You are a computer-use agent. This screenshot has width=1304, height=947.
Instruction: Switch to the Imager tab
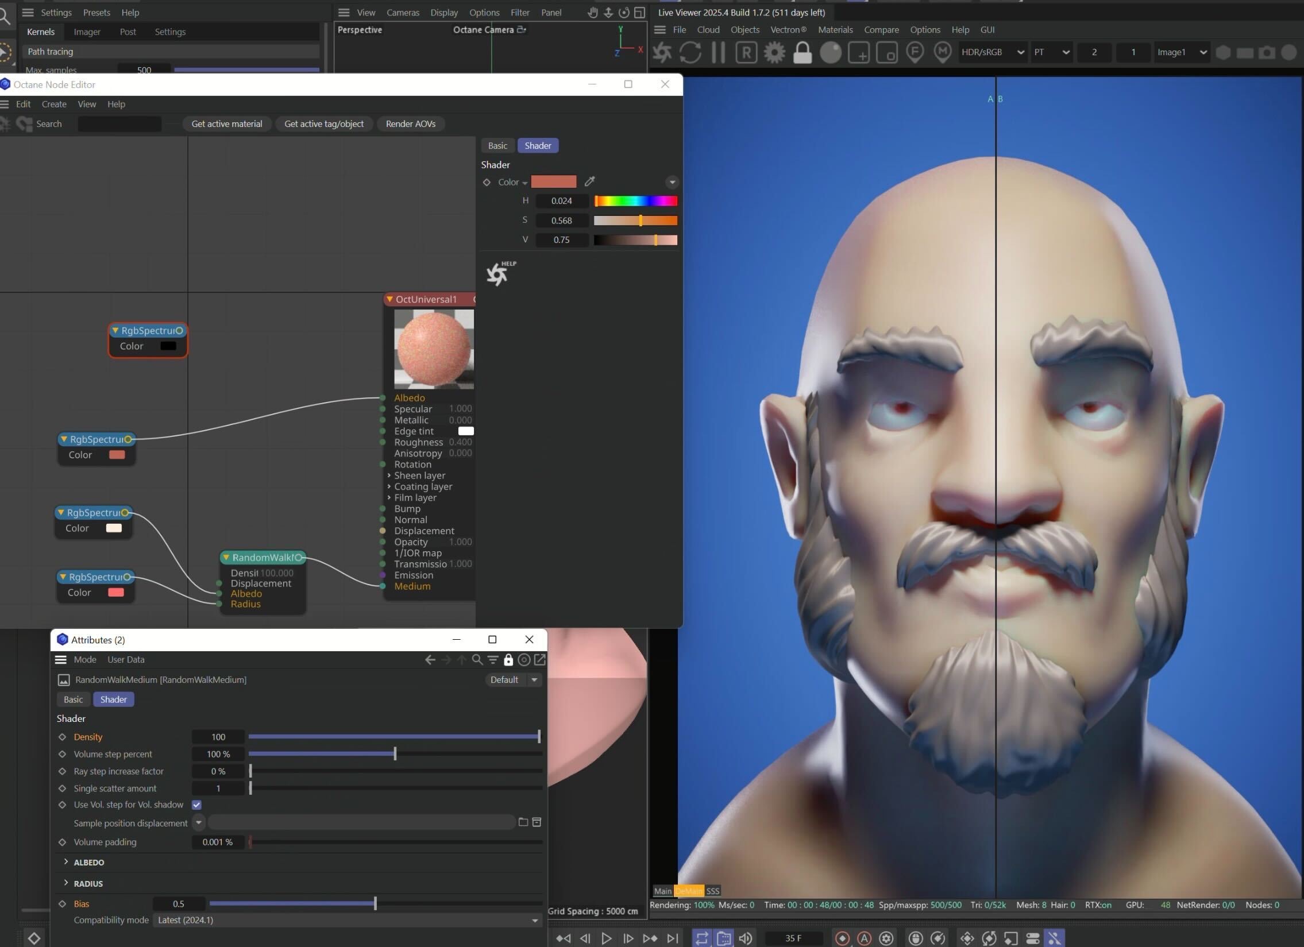coord(87,32)
